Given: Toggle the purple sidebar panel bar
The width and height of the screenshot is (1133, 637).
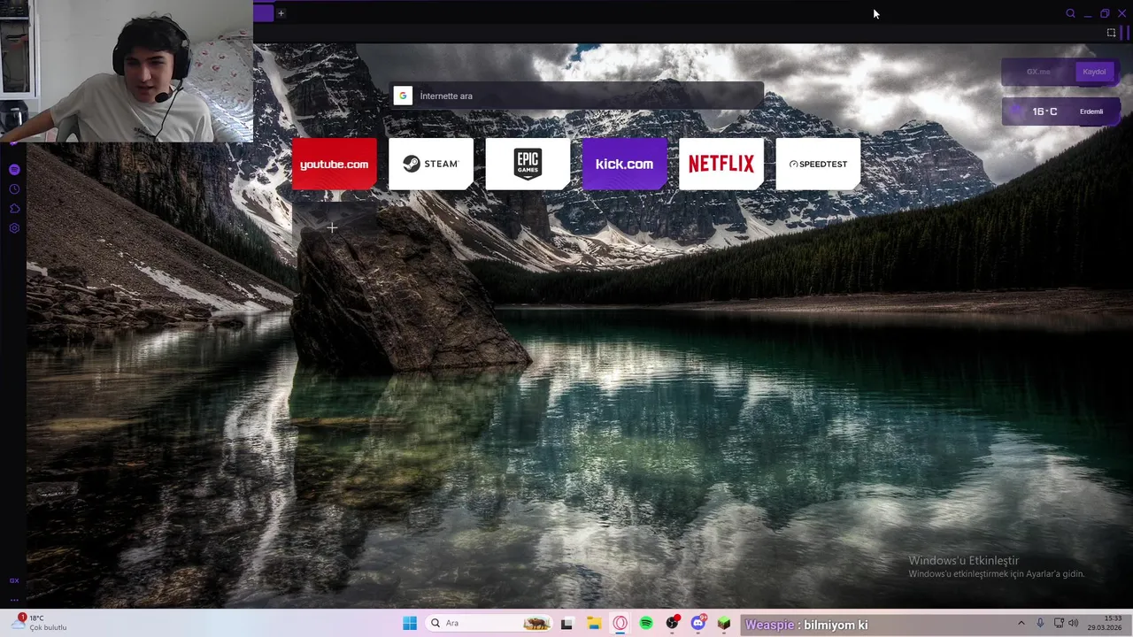Looking at the screenshot, I should 1126,33.
